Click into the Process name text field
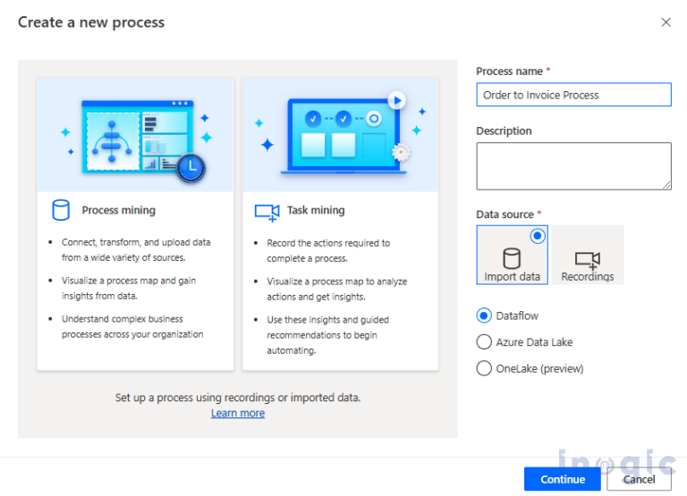 click(573, 95)
